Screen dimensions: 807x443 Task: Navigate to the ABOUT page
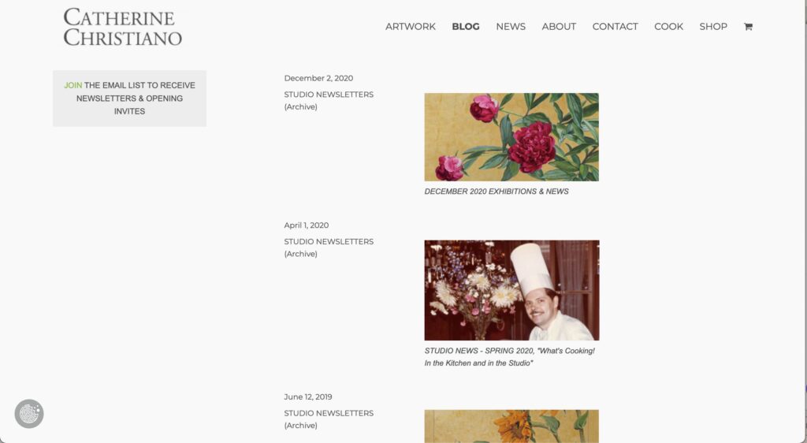[x=559, y=27]
